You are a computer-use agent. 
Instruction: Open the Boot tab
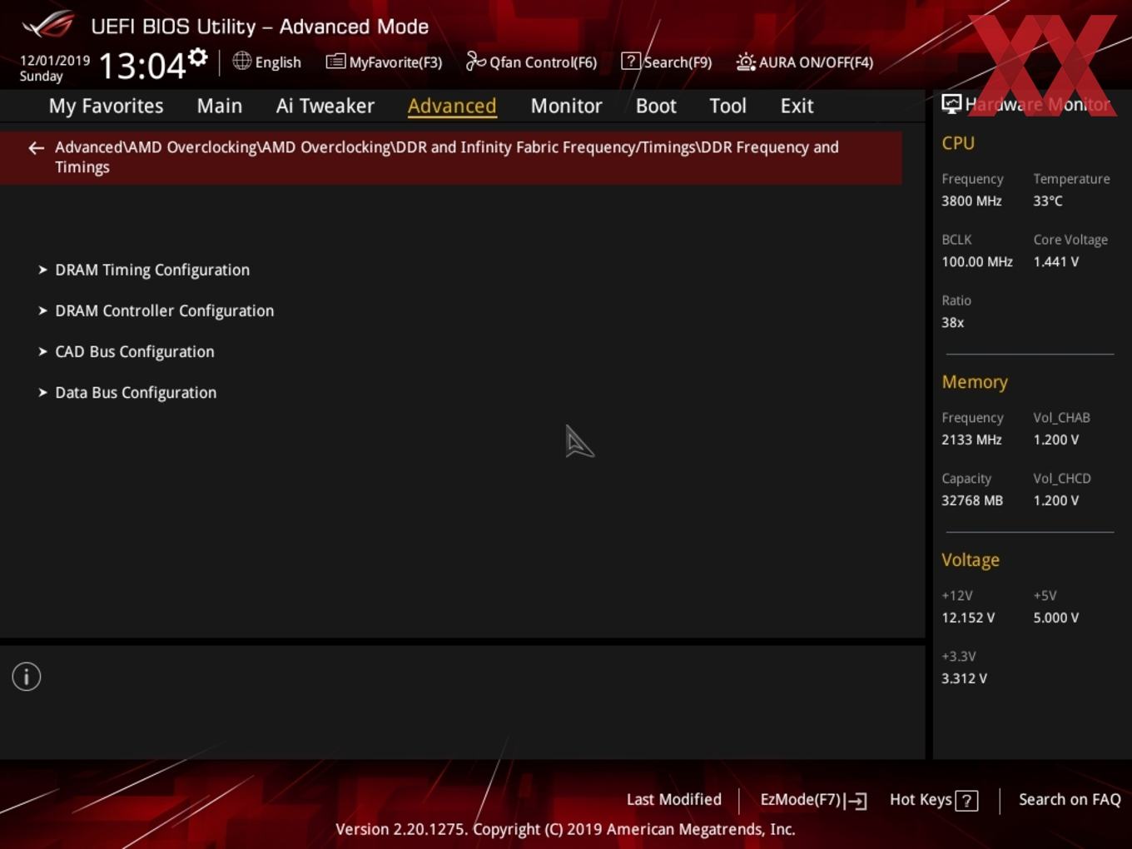coord(656,106)
